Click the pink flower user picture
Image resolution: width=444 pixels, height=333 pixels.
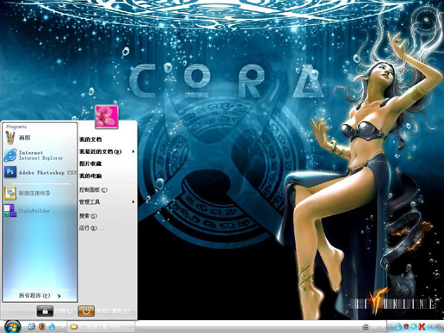tap(107, 116)
